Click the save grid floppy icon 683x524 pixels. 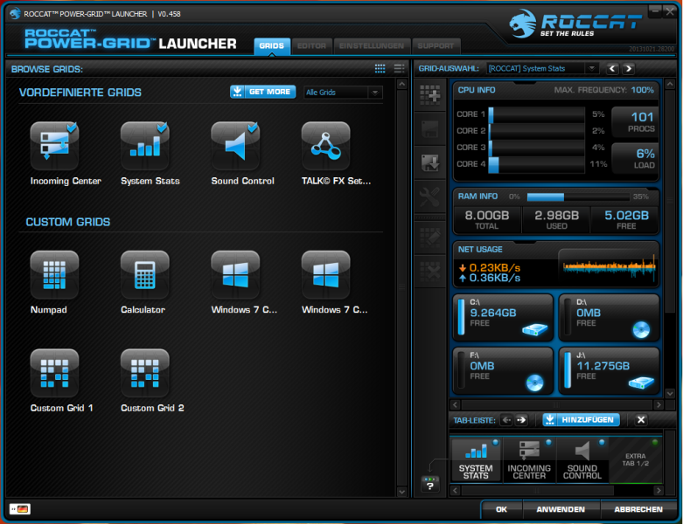pos(430,129)
